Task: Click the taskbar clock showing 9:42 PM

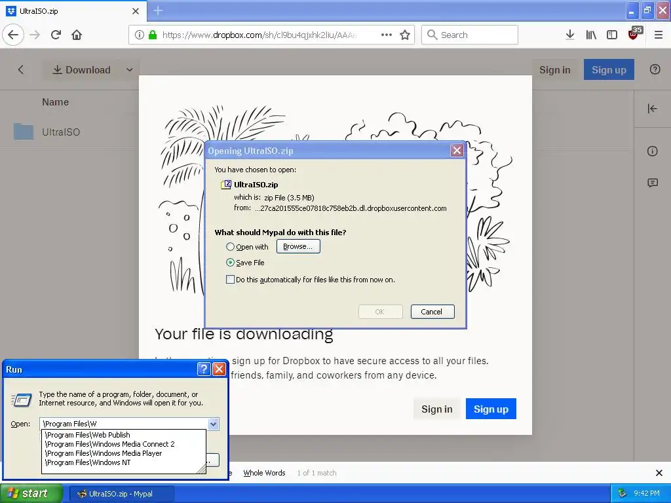Action: [x=647, y=493]
